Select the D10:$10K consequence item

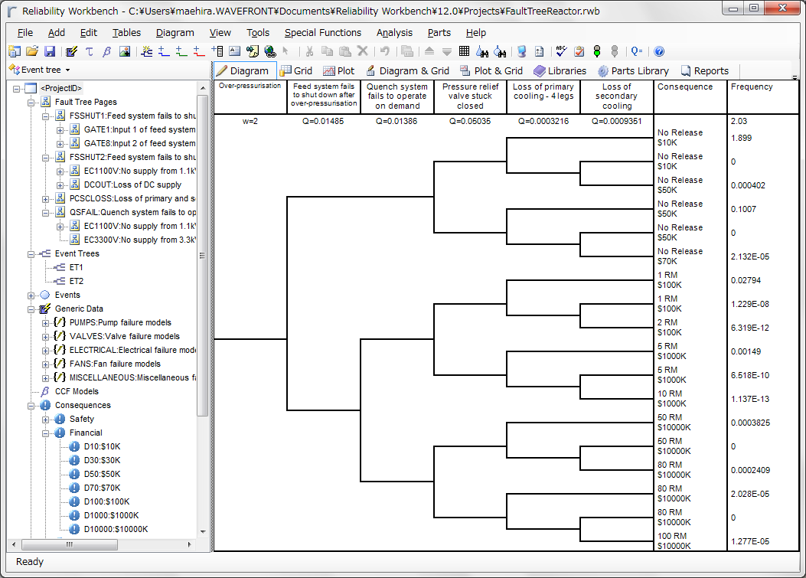tap(103, 446)
